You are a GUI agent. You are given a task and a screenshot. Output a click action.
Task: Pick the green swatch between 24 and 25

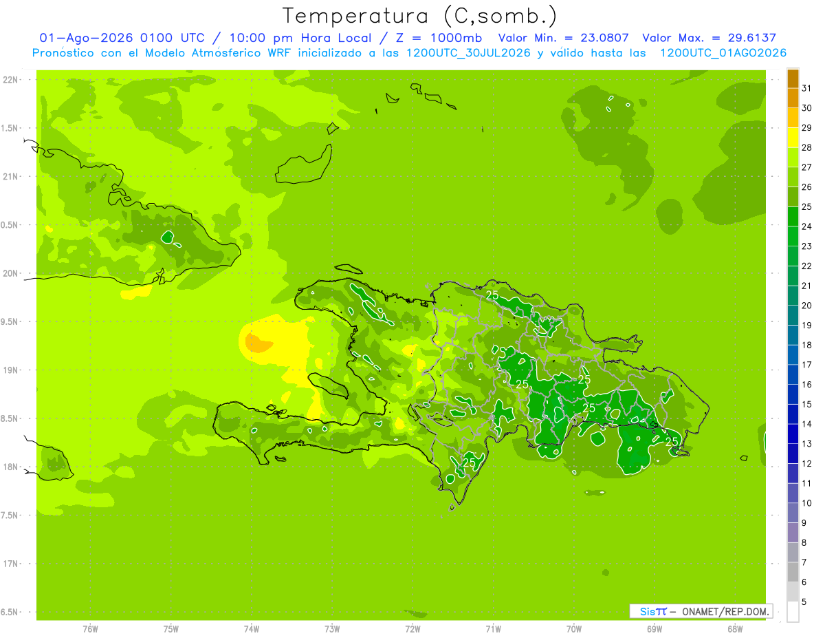point(793,217)
